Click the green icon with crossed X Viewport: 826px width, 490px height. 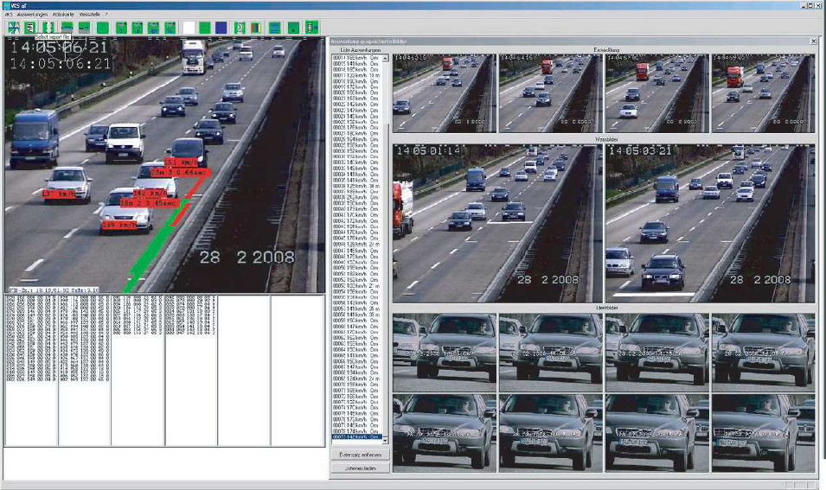coord(240,28)
